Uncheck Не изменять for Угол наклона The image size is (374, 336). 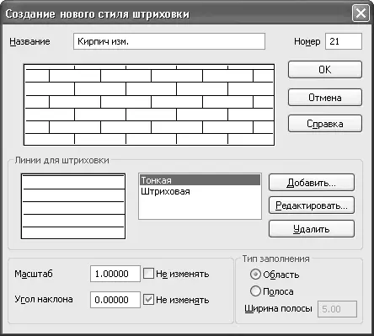(x=148, y=300)
